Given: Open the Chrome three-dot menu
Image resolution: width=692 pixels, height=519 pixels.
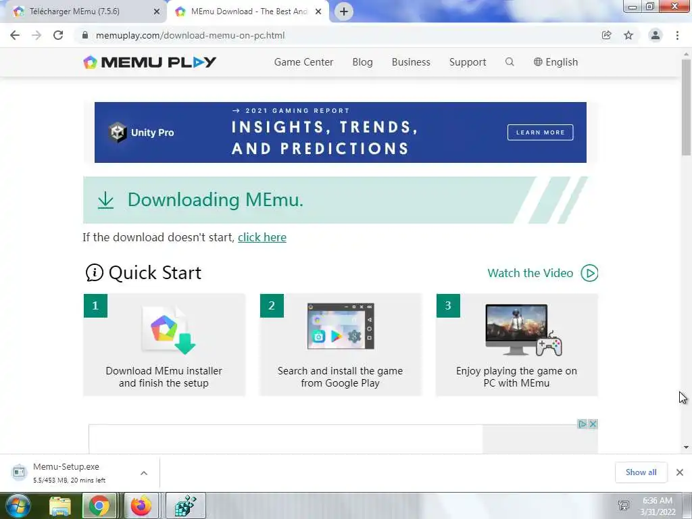Looking at the screenshot, I should coord(677,35).
